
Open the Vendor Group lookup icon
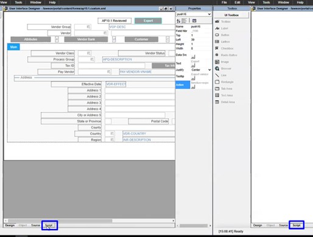click(88, 27)
